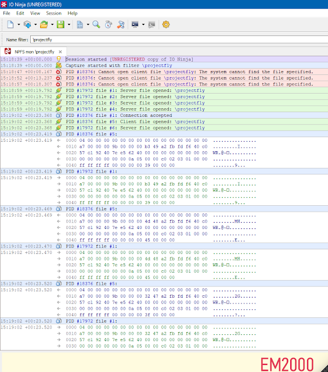The width and height of the screenshot is (328, 372).
Task: Open the Session menu
Action: (54, 13)
